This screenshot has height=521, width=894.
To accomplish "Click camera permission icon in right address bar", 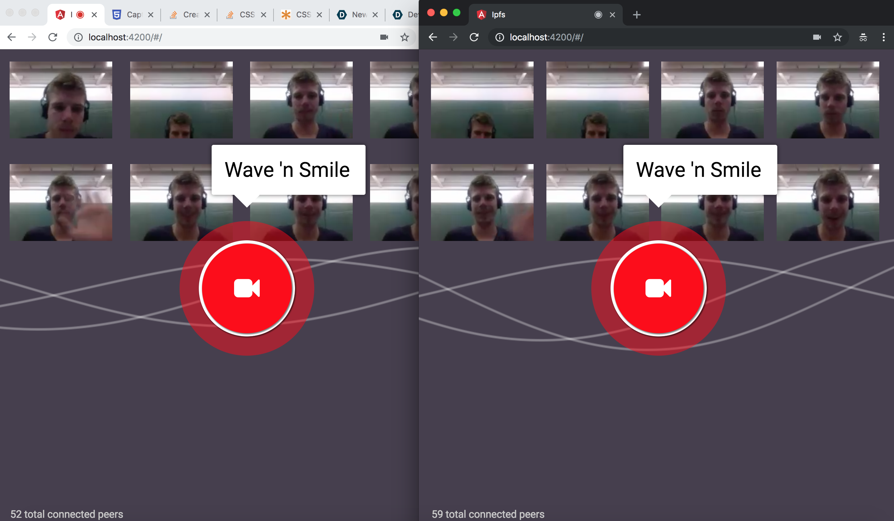I will click(817, 37).
